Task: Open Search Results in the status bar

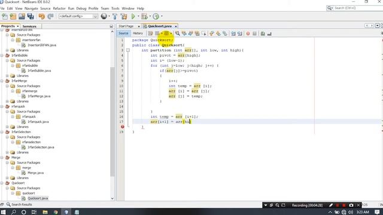Action: [x=19, y=204]
